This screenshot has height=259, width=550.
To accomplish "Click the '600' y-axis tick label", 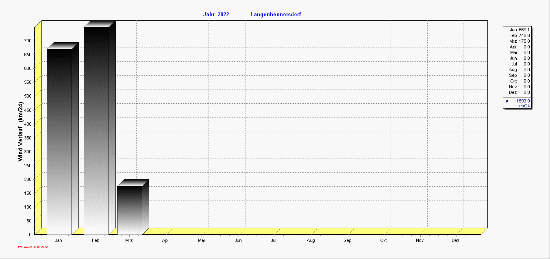I will 28,68.
